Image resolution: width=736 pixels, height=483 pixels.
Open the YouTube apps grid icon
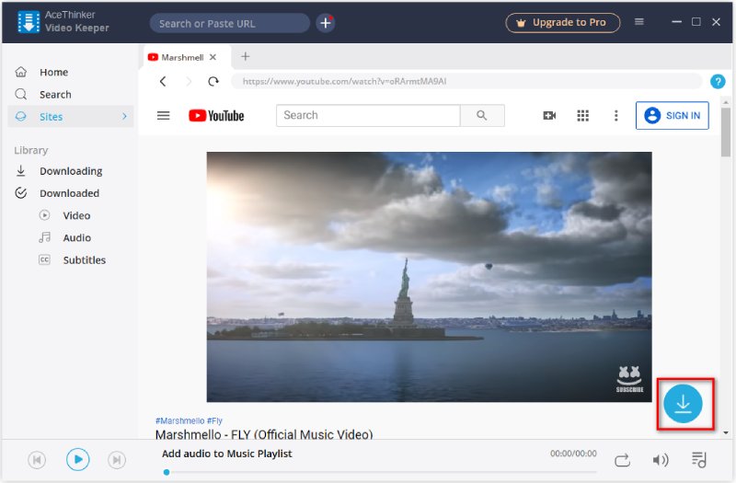tap(582, 116)
